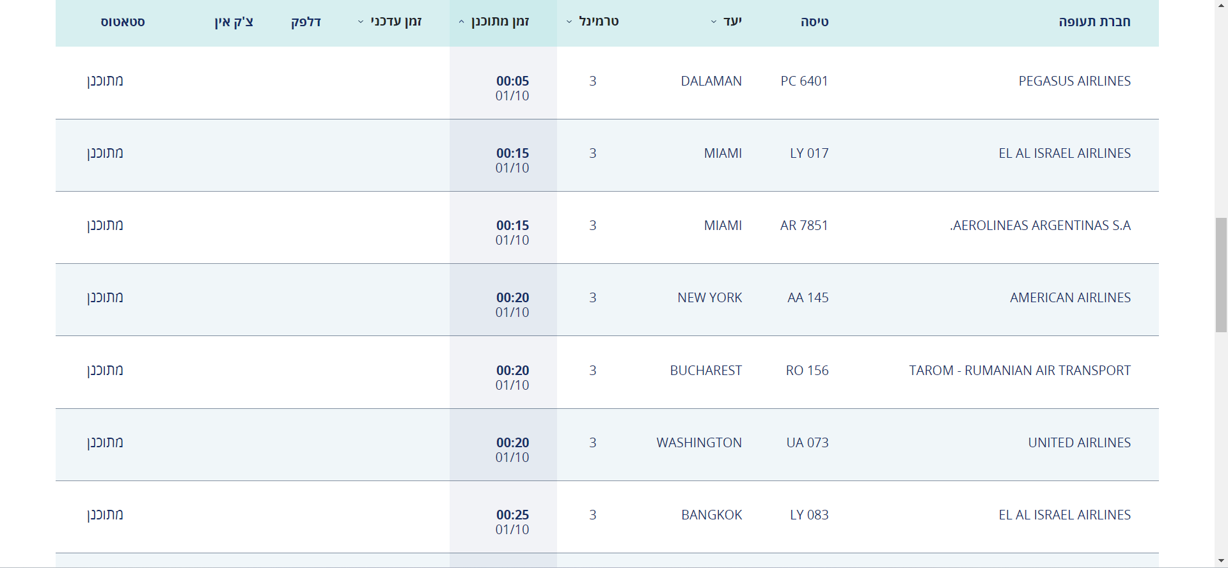Select flight AA 145 to New York
Screen dimensions: 1228x568
(x=807, y=298)
